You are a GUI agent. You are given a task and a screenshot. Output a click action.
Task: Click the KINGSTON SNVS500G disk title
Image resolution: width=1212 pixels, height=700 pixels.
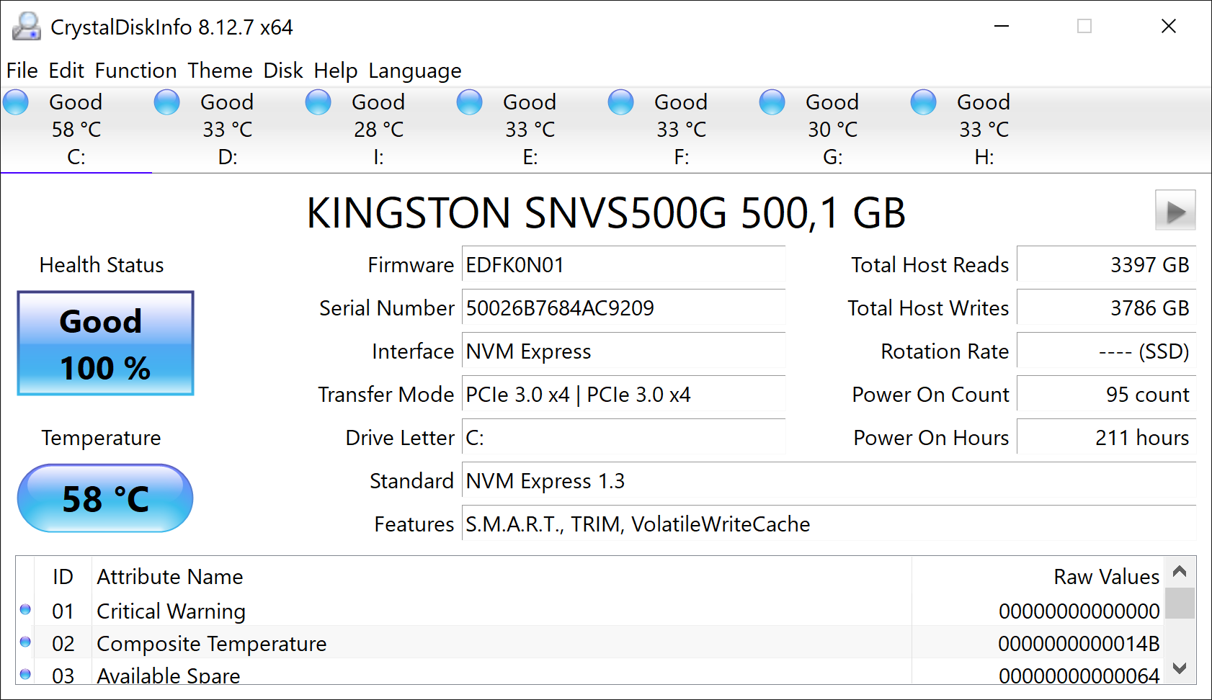click(x=606, y=212)
